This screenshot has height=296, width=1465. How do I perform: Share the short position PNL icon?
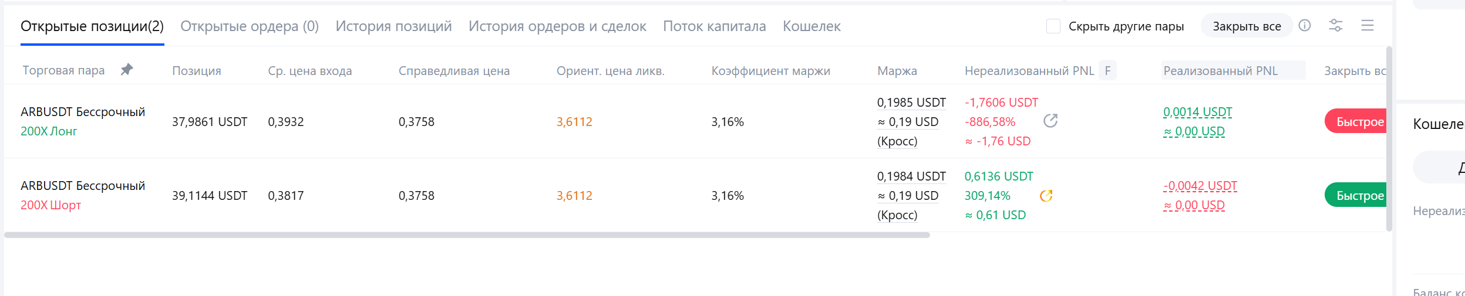click(1046, 196)
